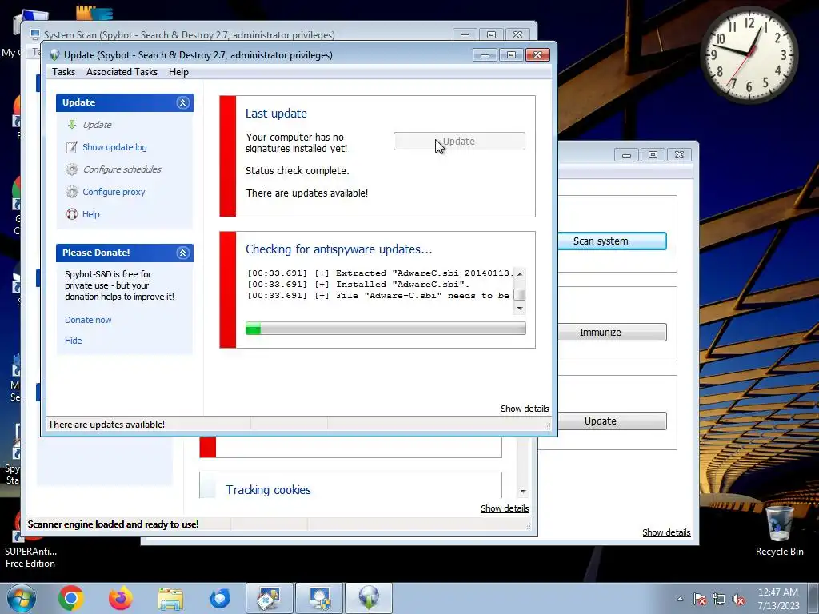The image size is (819, 614).
Task: Click the Help lifebuoy icon
Action: [71, 214]
